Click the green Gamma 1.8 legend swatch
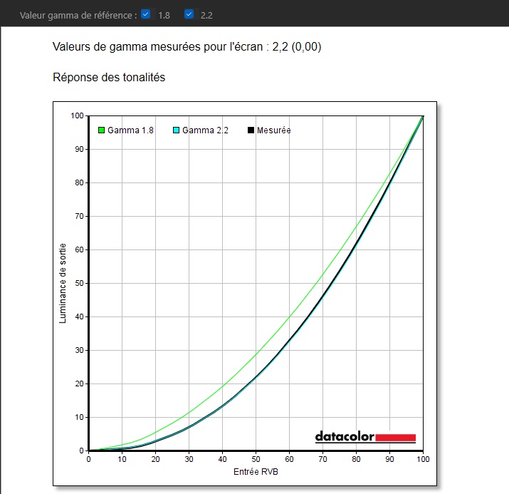This screenshot has height=494, width=509. point(102,130)
